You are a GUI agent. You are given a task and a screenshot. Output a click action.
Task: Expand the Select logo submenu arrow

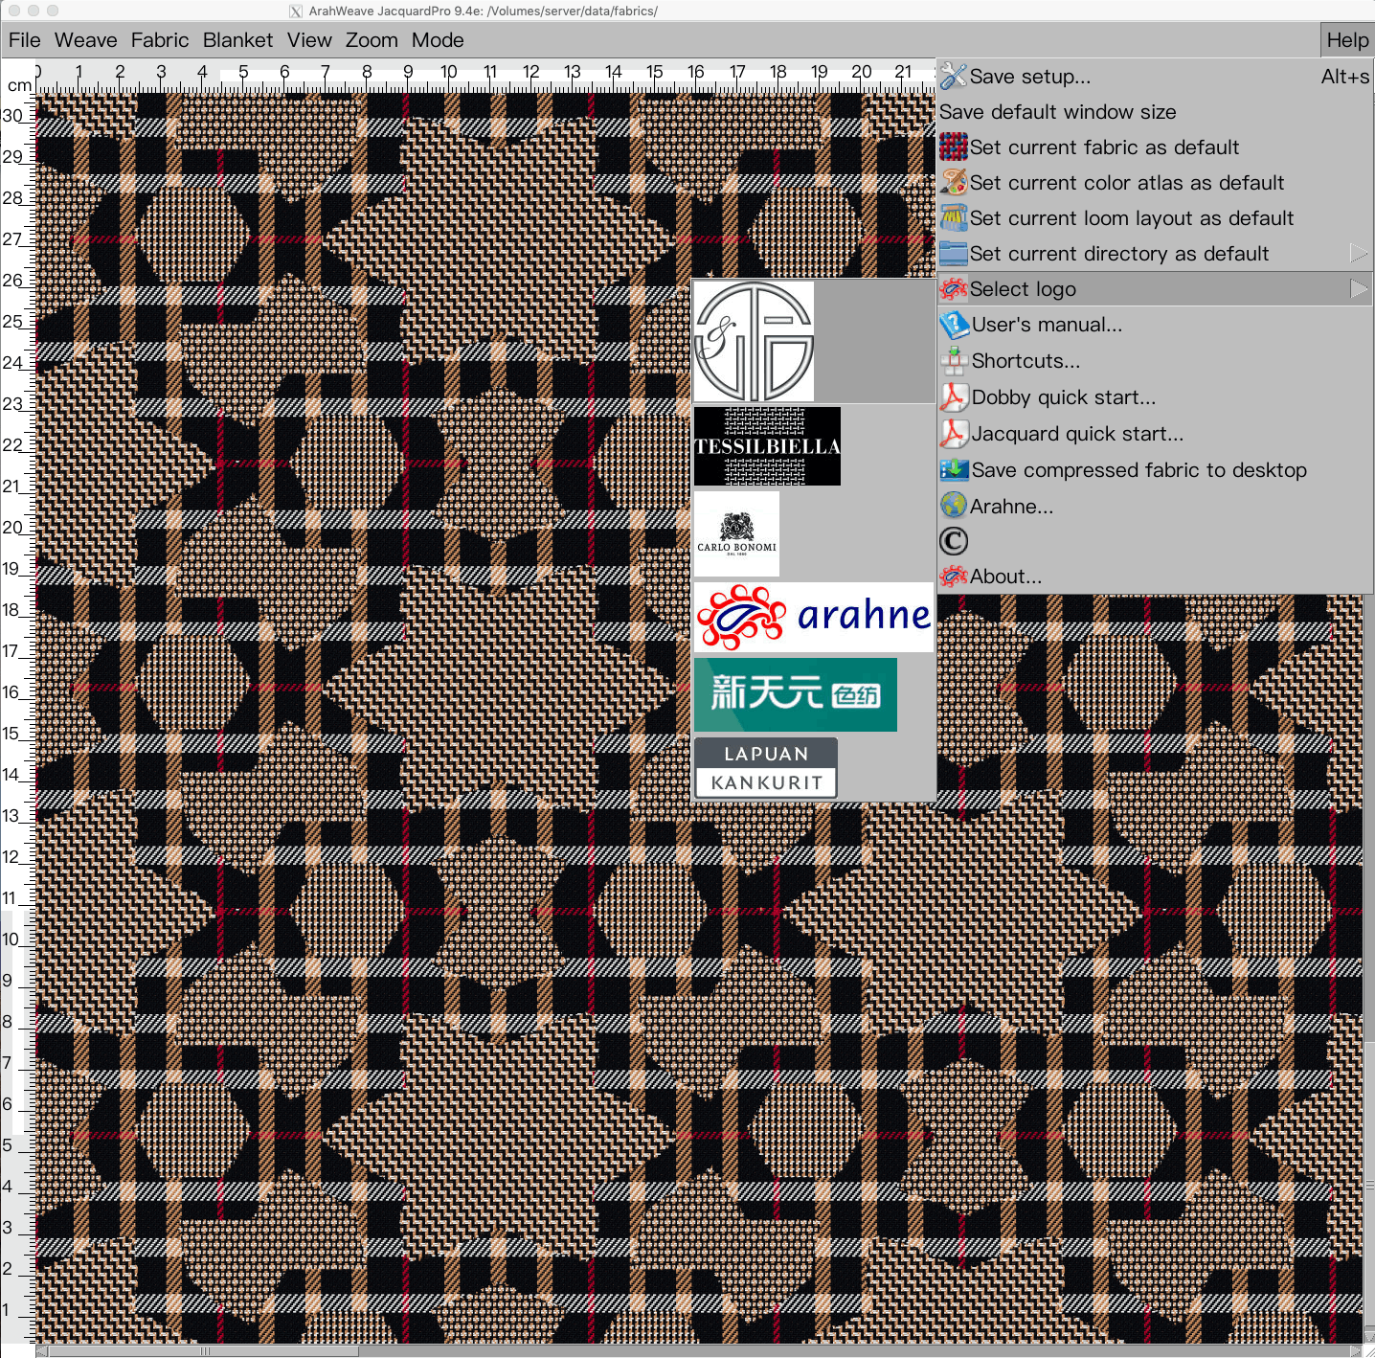click(1358, 288)
